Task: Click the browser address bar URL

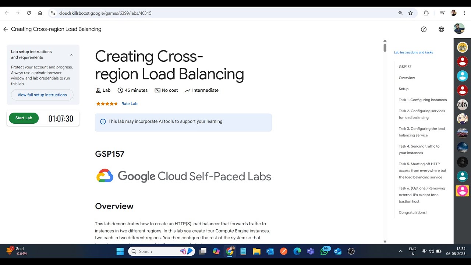Action: click(x=105, y=13)
